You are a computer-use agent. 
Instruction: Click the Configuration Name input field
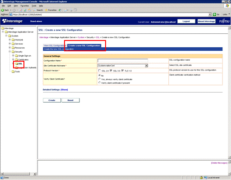coord(123,60)
